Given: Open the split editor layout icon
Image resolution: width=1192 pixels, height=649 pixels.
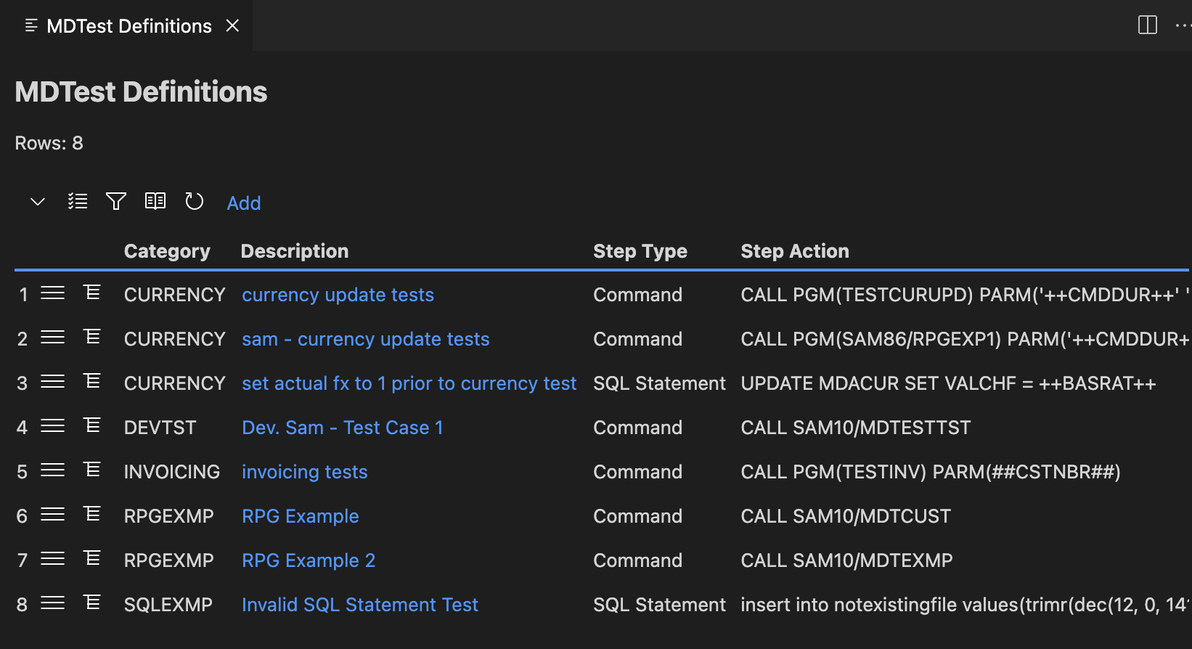Looking at the screenshot, I should coord(1147,25).
